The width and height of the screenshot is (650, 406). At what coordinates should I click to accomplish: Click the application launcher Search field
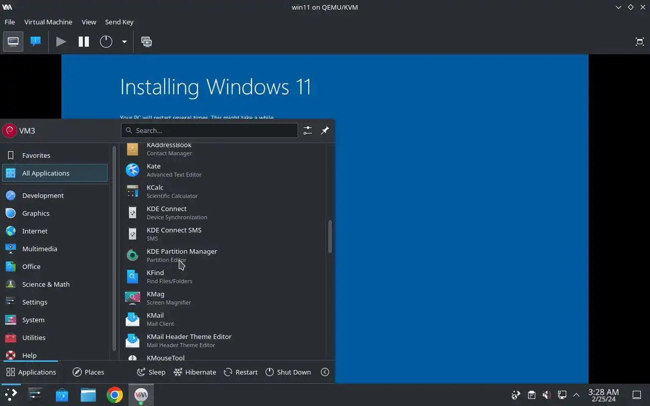(x=209, y=130)
